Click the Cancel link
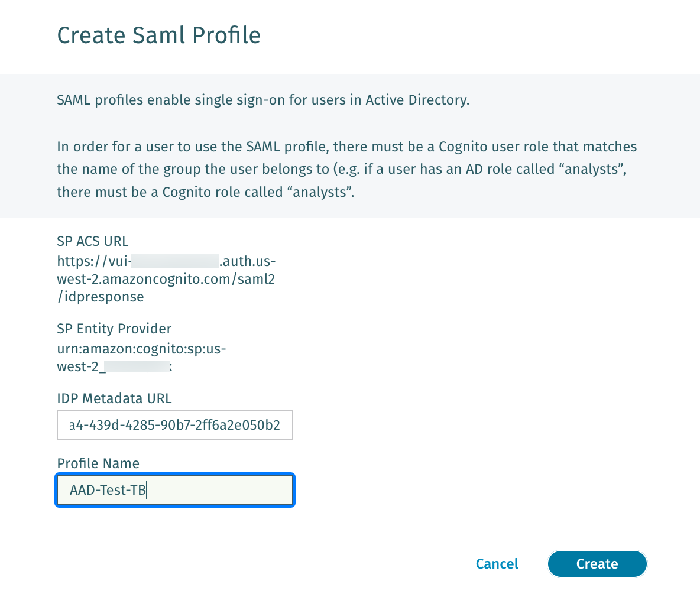The width and height of the screenshot is (700, 597). 497,563
